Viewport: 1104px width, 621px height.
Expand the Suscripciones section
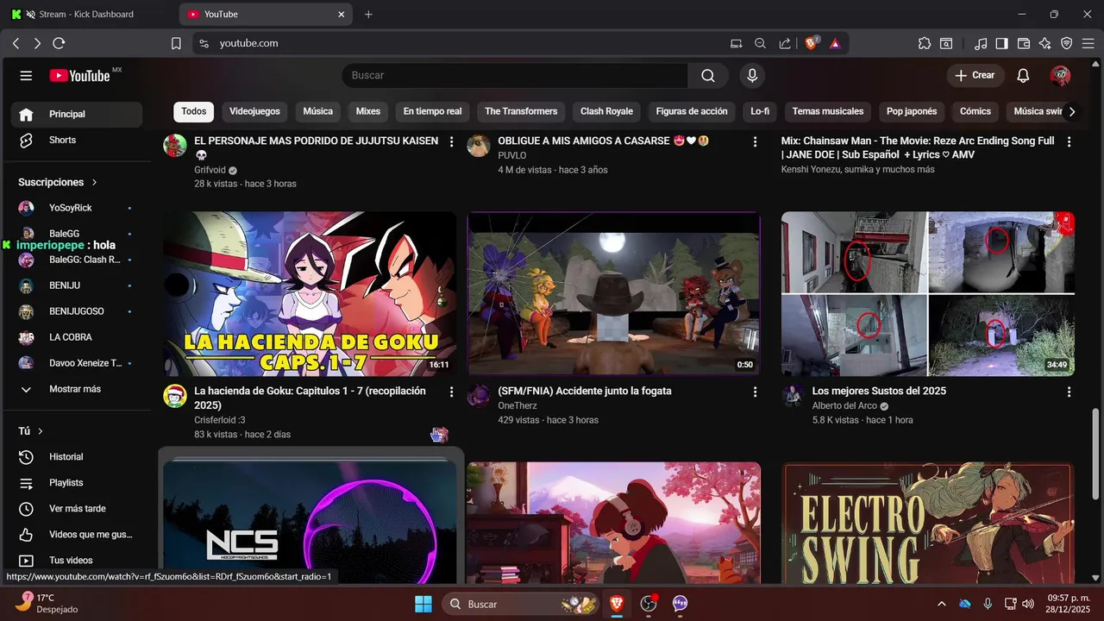tap(58, 182)
